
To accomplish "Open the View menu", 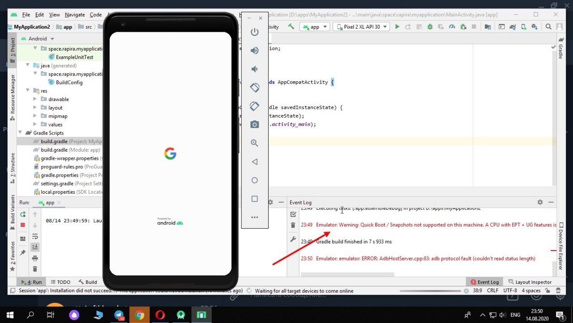I will point(54,15).
